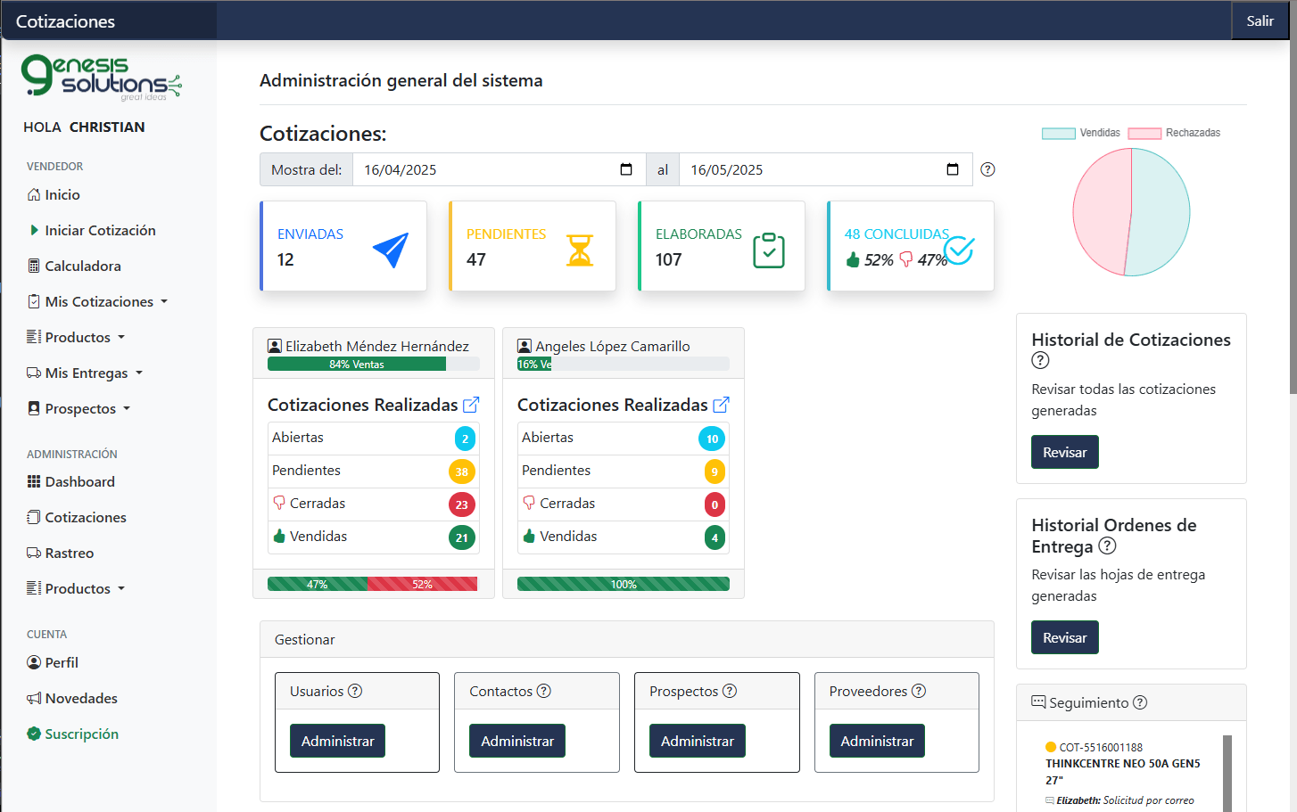Click Historial Ordenes de Entrega help icon
The height and width of the screenshot is (812, 1297).
coord(1107,545)
